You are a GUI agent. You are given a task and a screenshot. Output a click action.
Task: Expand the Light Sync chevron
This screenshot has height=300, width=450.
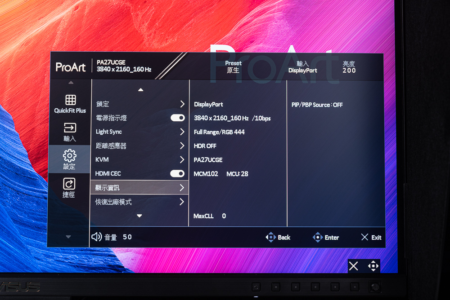pos(182,132)
